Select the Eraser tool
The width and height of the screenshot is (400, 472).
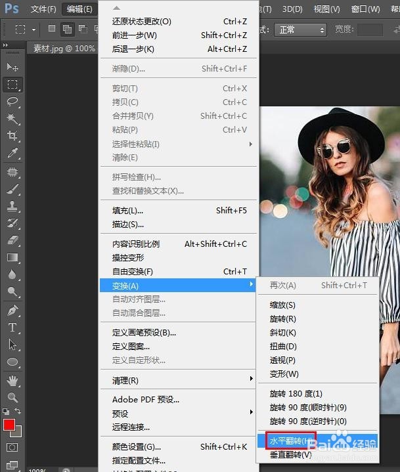pyautogui.click(x=12, y=240)
